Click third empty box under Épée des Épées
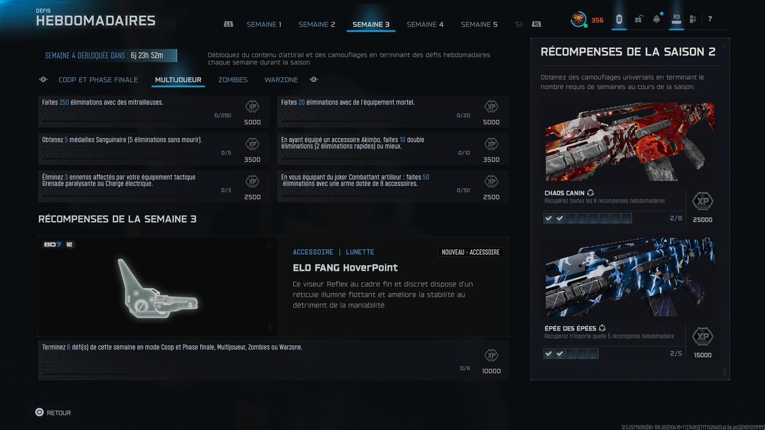 571,354
